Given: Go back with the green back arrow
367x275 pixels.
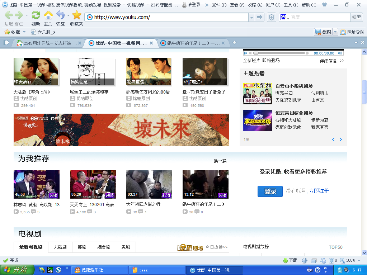Looking at the screenshot, I should (x=9, y=15).
